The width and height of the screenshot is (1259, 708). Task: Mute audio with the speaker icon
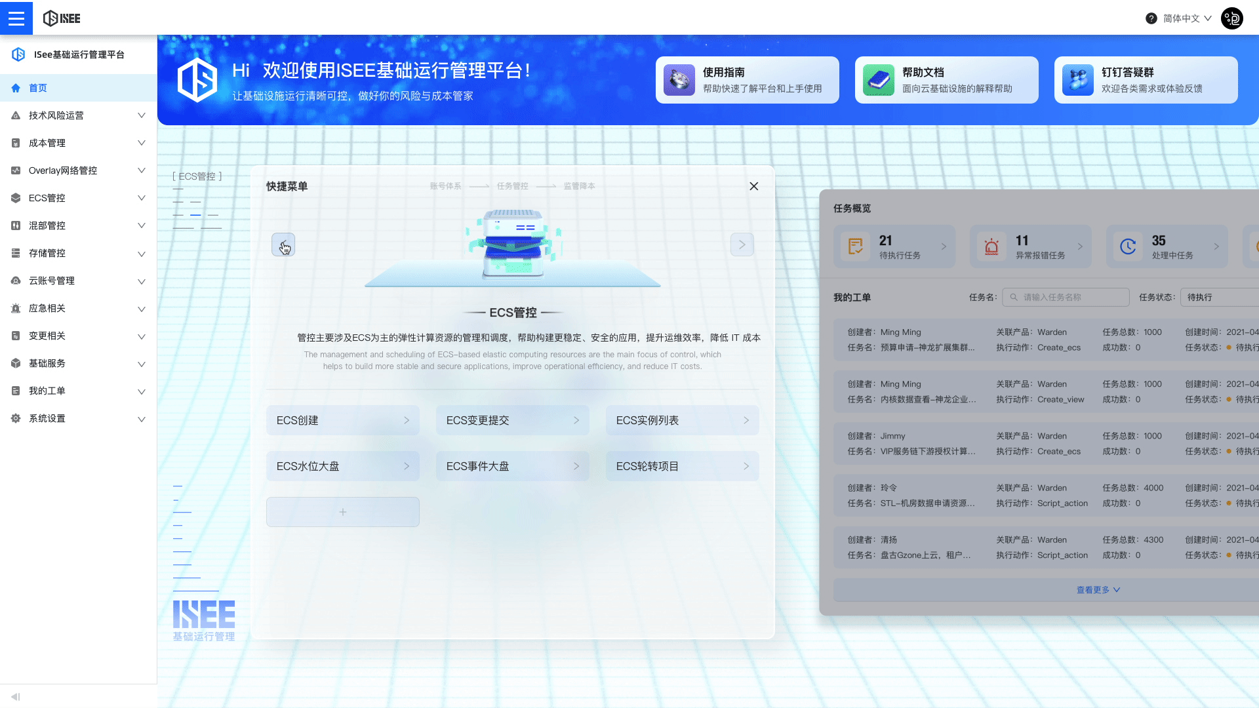tap(14, 696)
